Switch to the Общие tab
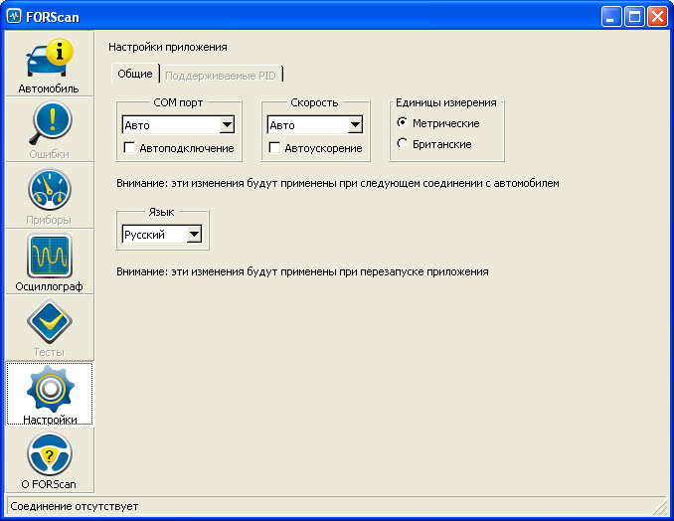Screen dimensions: 674x521 [x=135, y=74]
